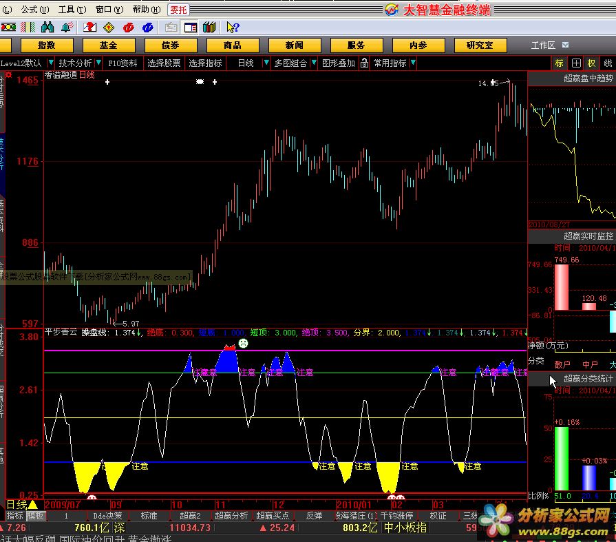
Task: Click the 选择股票 button
Action: click(x=164, y=63)
